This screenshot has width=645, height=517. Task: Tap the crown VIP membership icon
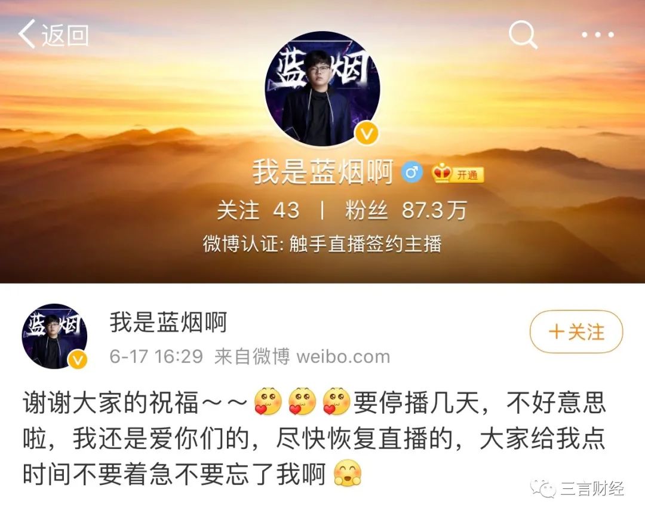(442, 173)
